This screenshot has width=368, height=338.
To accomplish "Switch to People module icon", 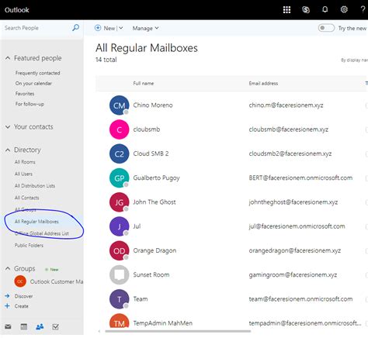I will 40,326.
